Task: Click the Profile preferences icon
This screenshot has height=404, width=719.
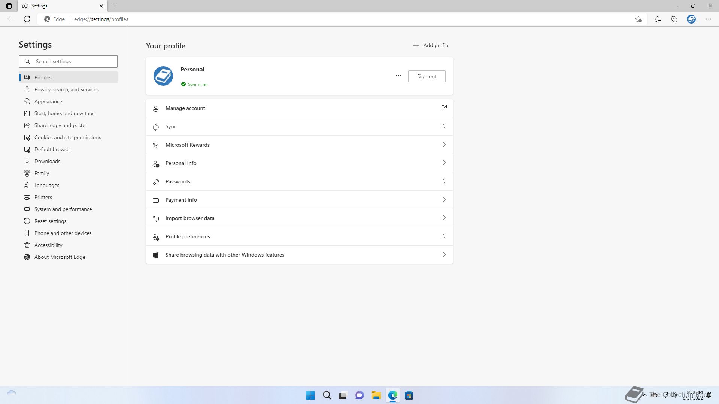Action: click(156, 237)
